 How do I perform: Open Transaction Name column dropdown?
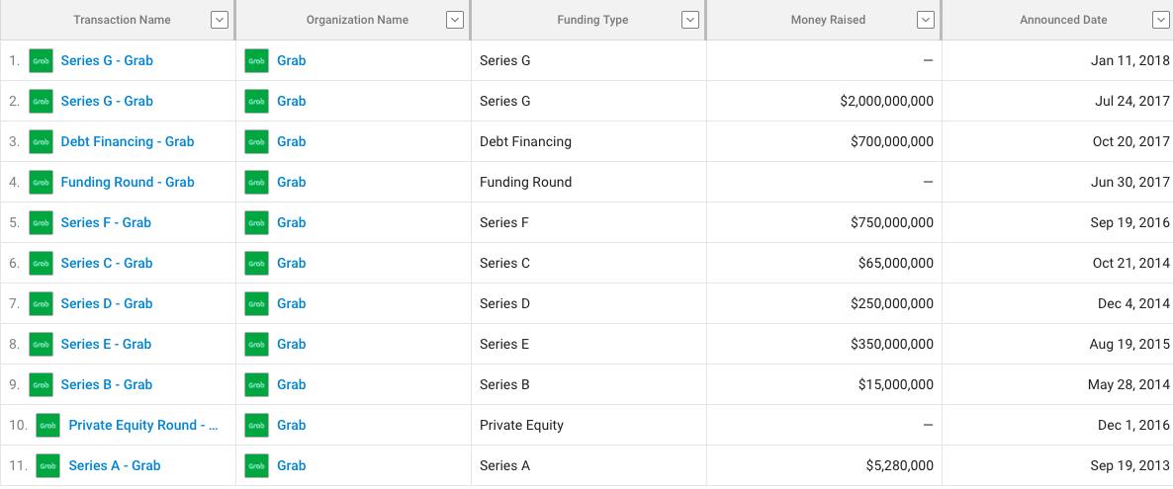(x=220, y=20)
